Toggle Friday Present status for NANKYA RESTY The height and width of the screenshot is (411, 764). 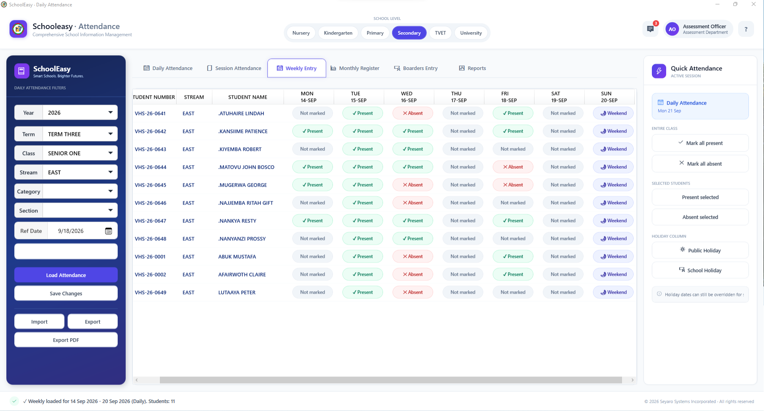pyautogui.click(x=513, y=221)
